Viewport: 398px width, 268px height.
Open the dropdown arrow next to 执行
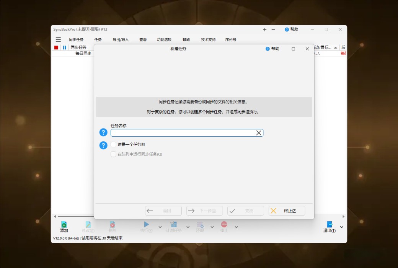[160, 227]
